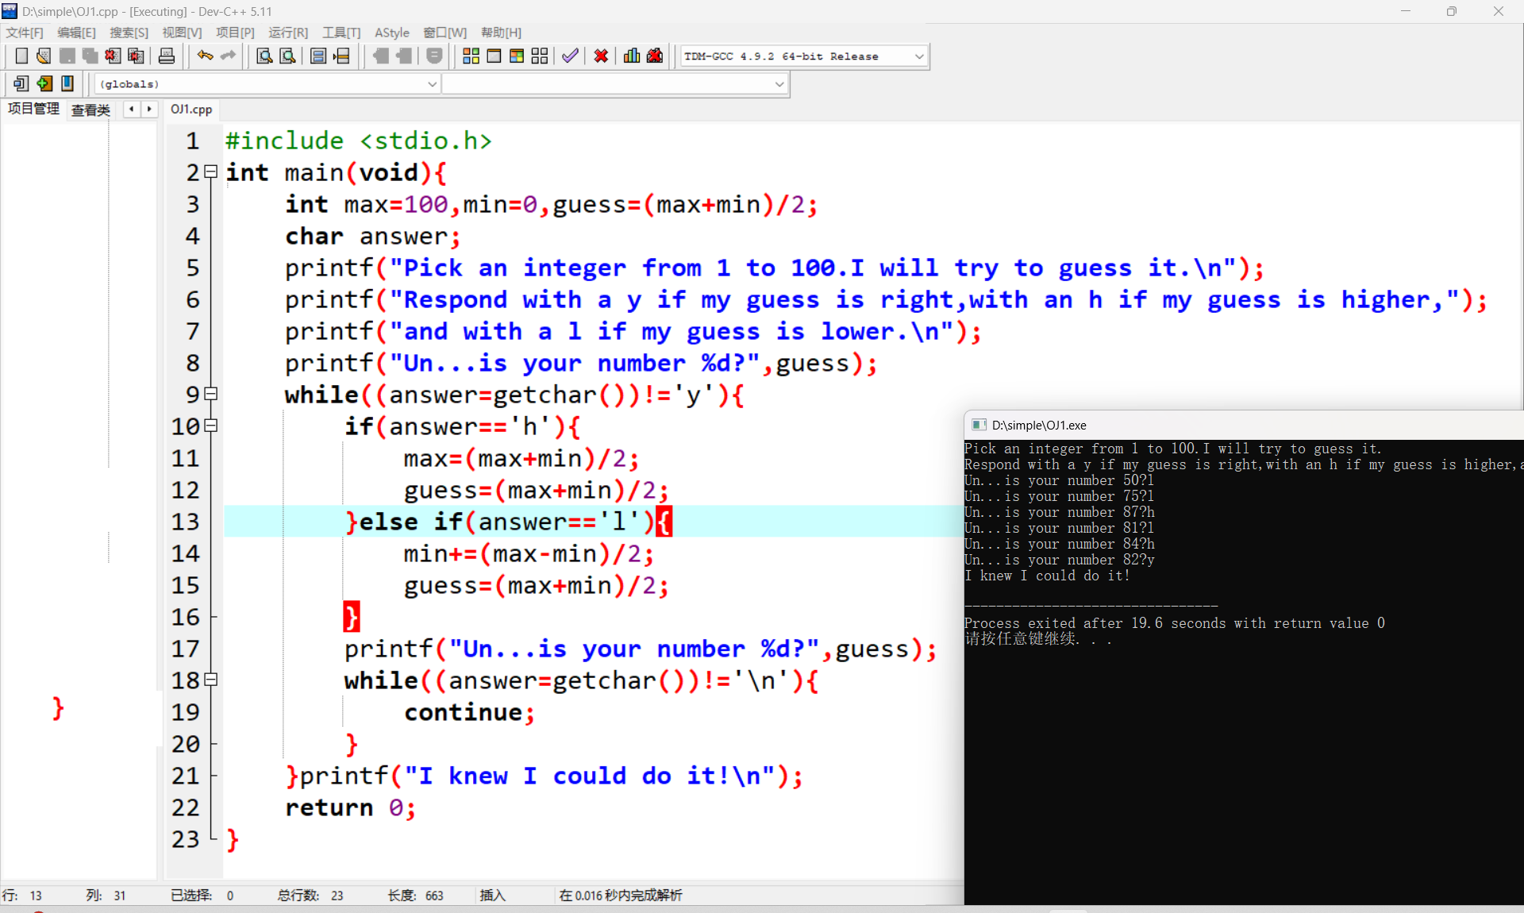This screenshot has width=1524, height=913.
Task: Open the 运行[R] menu
Action: (x=287, y=33)
